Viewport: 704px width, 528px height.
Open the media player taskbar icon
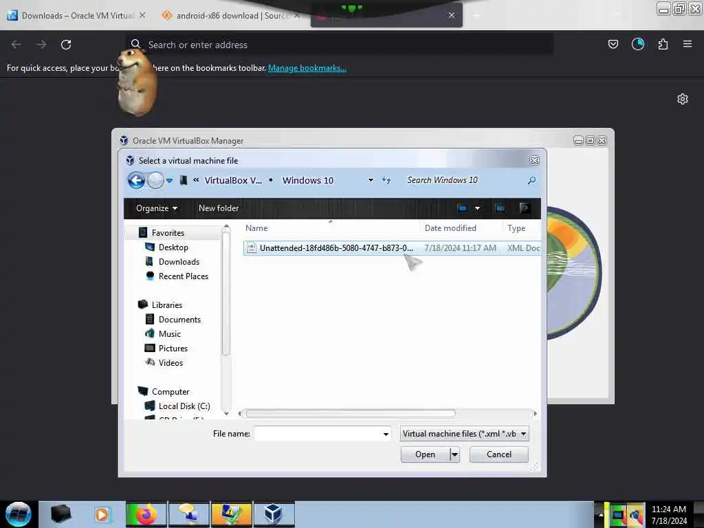click(102, 514)
